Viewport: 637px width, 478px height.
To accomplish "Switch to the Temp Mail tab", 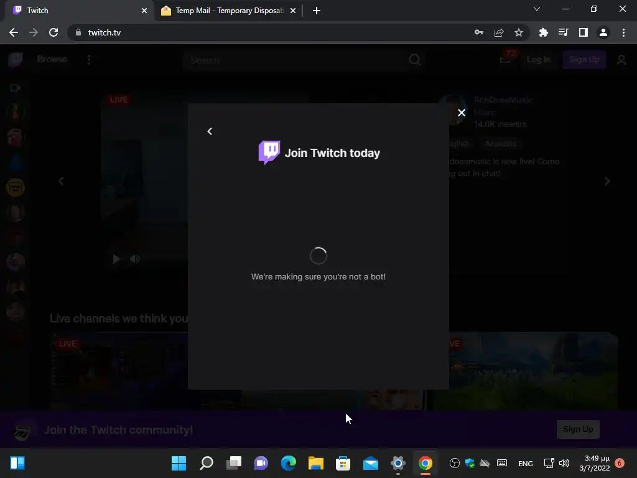I will pos(228,11).
